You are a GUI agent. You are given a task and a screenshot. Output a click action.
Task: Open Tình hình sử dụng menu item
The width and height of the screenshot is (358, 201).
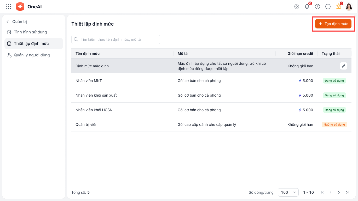pyautogui.click(x=30, y=32)
